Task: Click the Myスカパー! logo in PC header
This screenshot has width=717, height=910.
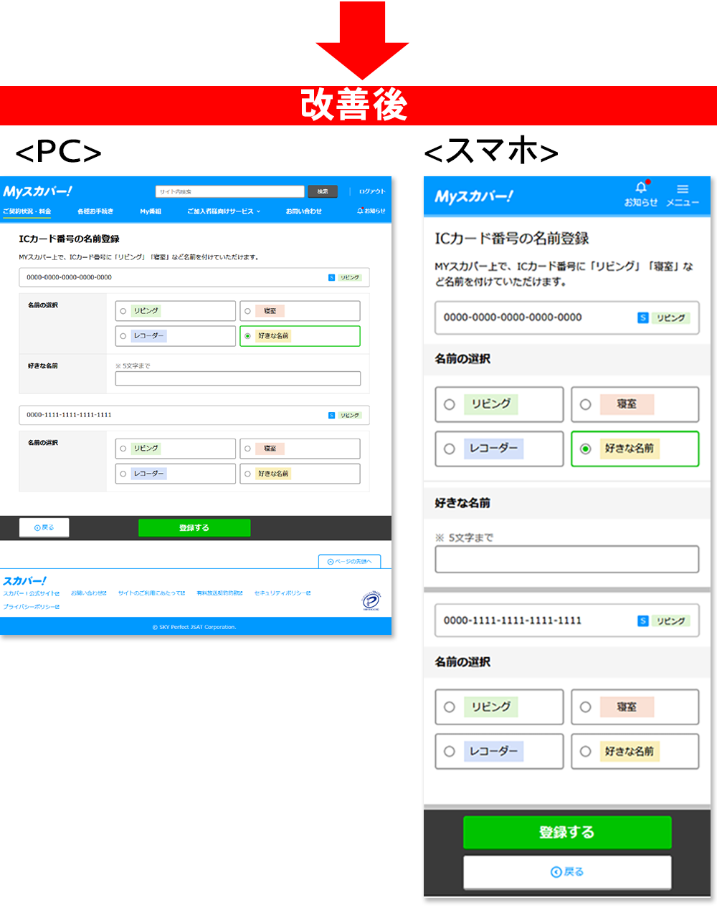Action: (37, 191)
